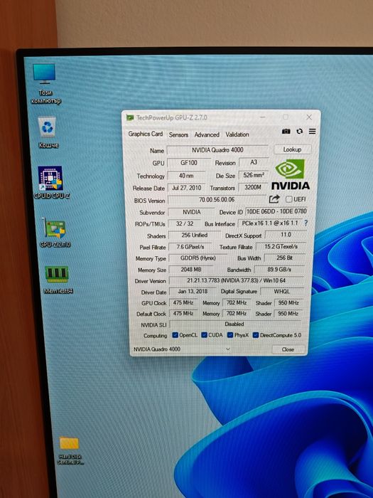Click the Bandwidth value 89.9 GB/s
Viewport: 373px width, 498px height.
(279, 270)
